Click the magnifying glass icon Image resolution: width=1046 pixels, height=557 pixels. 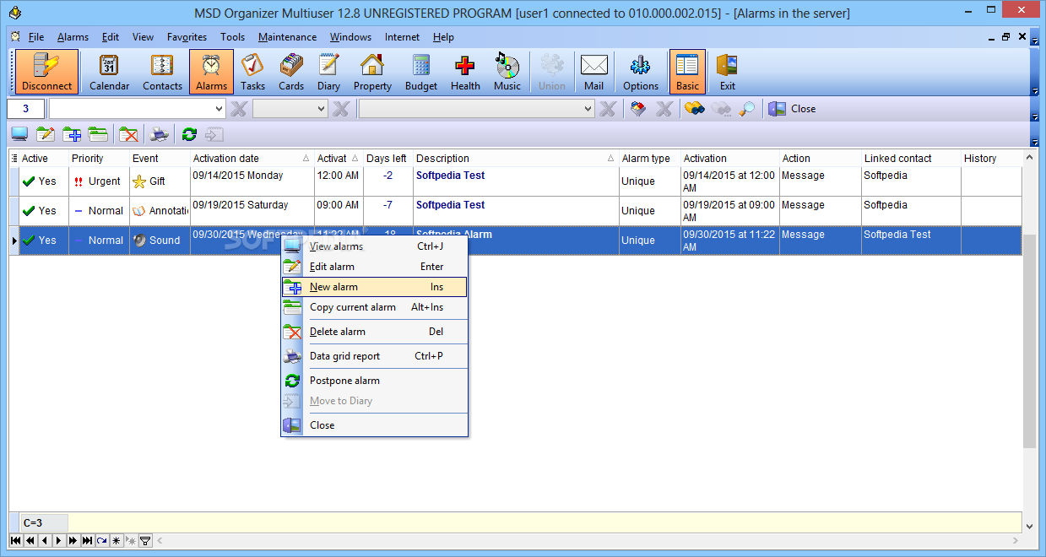coord(747,109)
